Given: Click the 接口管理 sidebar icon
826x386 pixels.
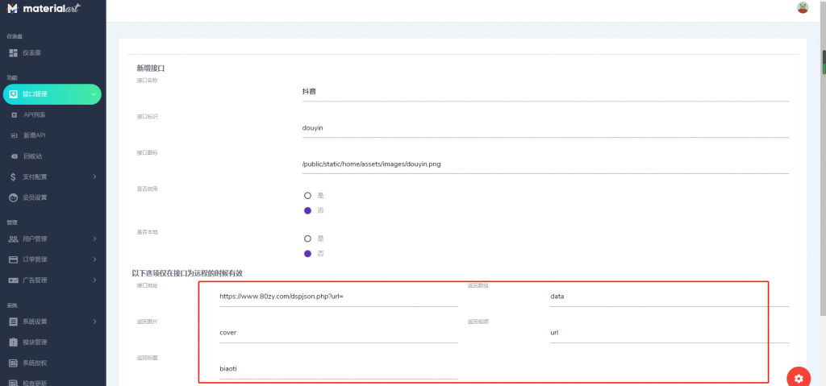Looking at the screenshot, I should coord(14,94).
